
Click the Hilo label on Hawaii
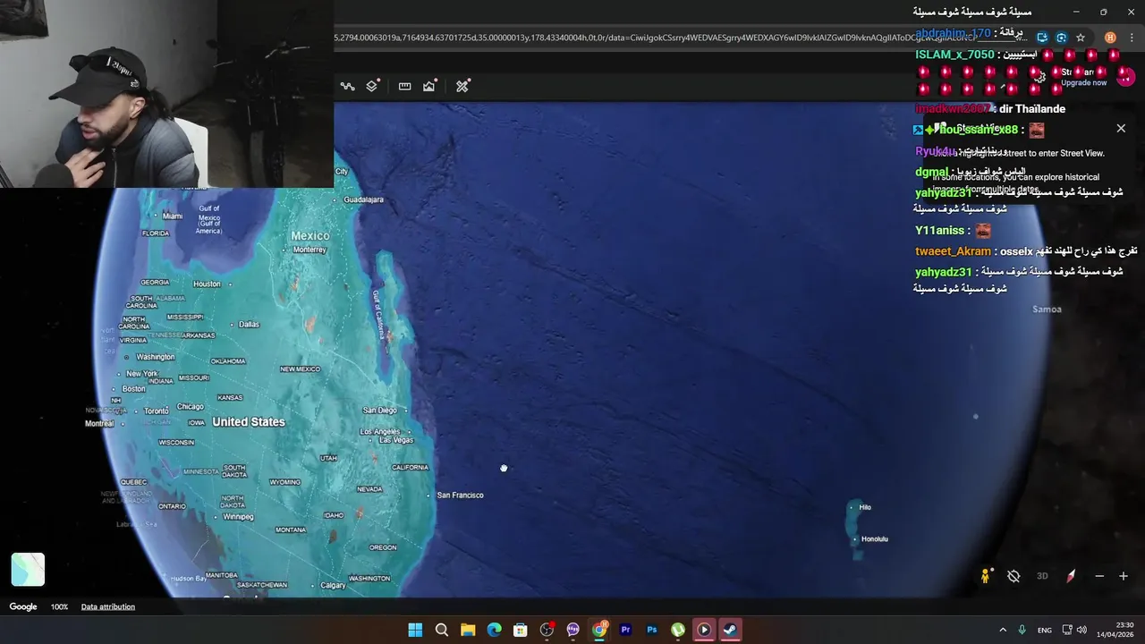(x=865, y=507)
